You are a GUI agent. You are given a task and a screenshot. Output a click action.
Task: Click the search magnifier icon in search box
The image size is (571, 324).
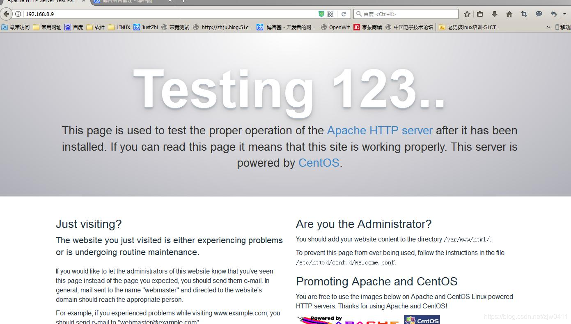359,14
